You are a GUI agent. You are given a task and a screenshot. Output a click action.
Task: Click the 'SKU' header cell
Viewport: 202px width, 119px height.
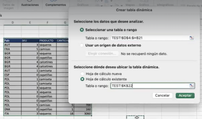pyautogui.click(x=30, y=41)
